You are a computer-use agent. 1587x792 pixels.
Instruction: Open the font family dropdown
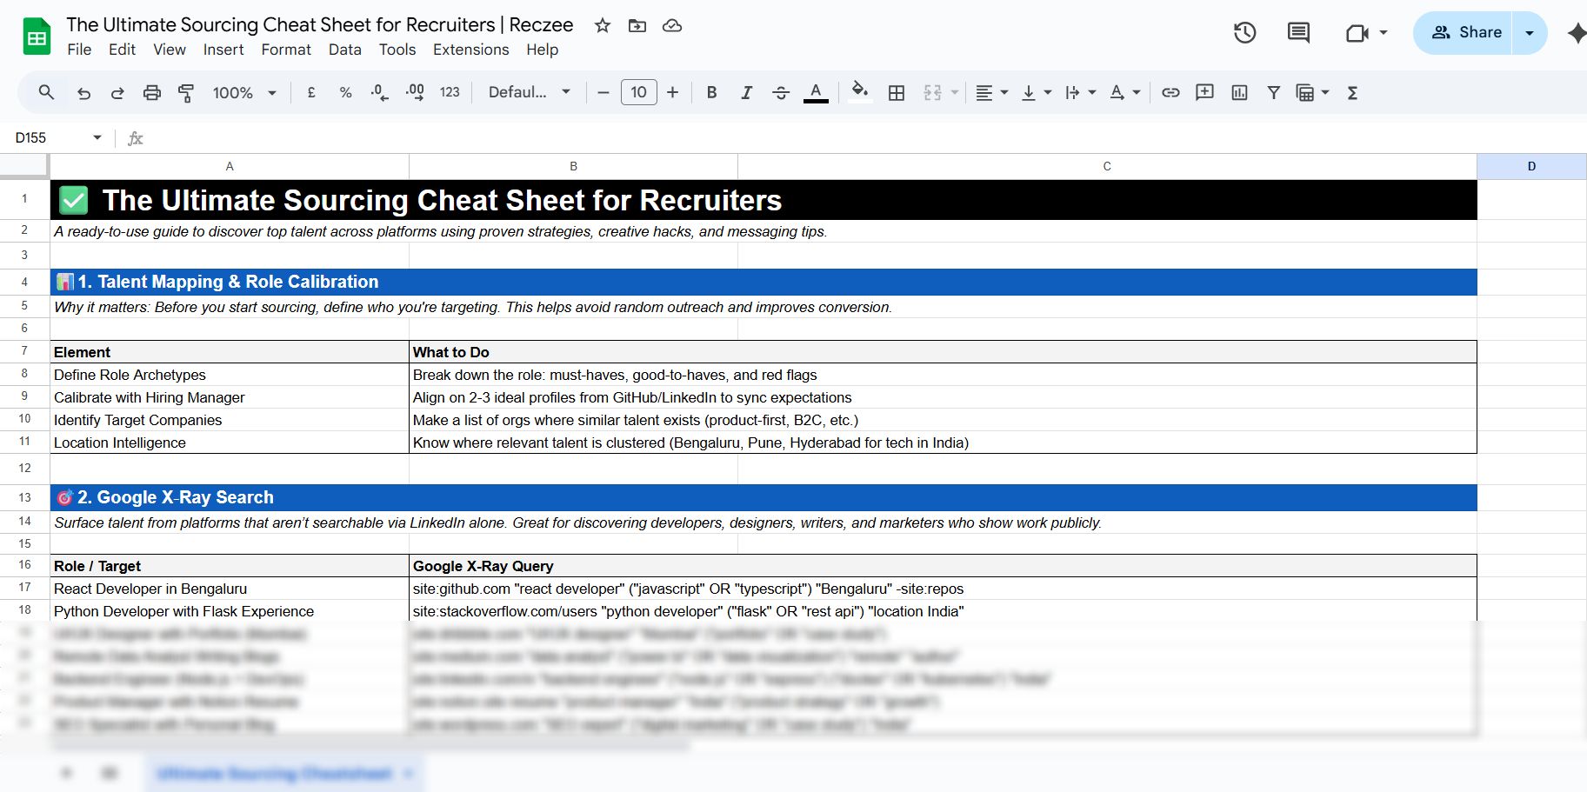click(x=529, y=92)
